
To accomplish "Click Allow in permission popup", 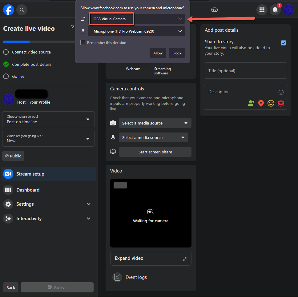I will pos(158,53).
